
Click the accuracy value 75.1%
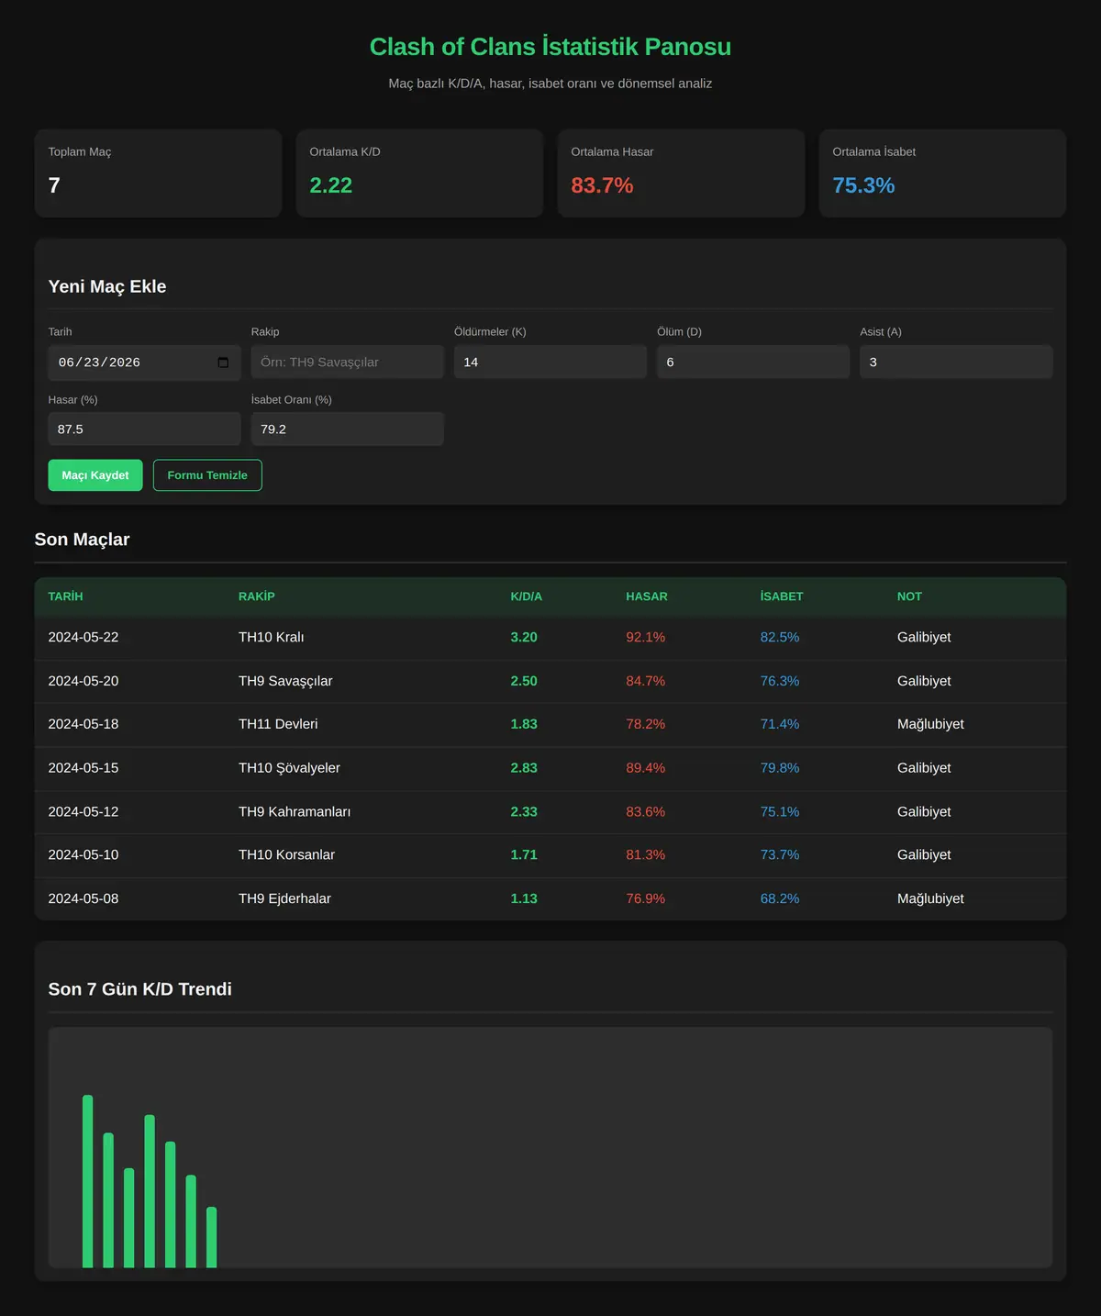coord(780,812)
